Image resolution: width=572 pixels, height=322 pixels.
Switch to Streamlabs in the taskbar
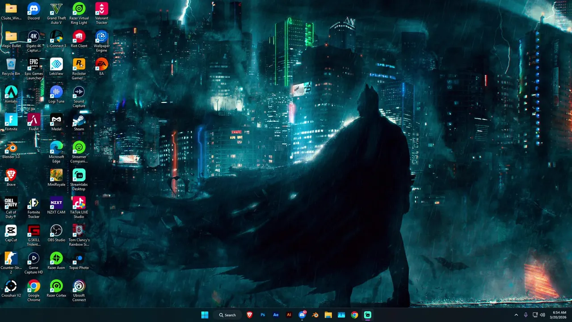367,315
